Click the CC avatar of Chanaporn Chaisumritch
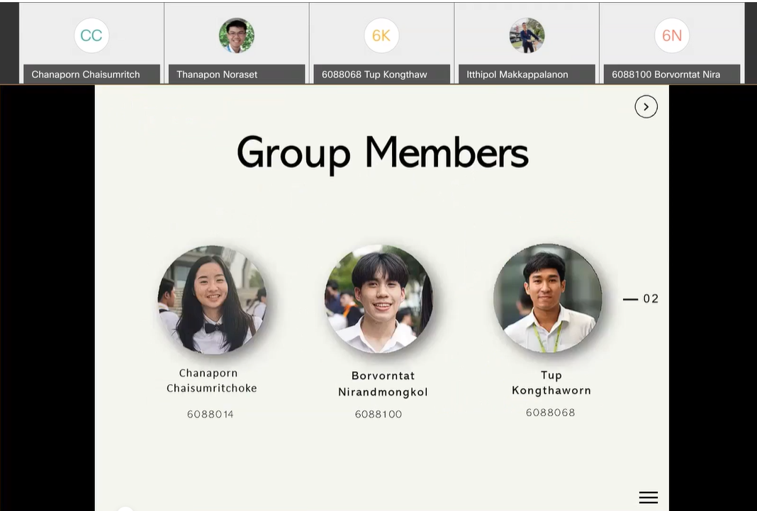This screenshot has height=511, width=757. click(x=91, y=35)
